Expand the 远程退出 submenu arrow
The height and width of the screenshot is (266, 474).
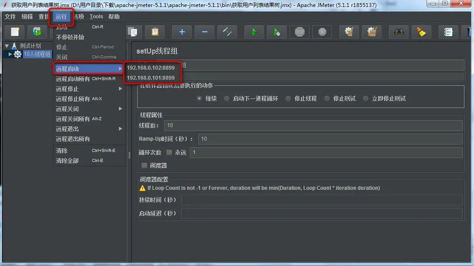[x=120, y=128]
